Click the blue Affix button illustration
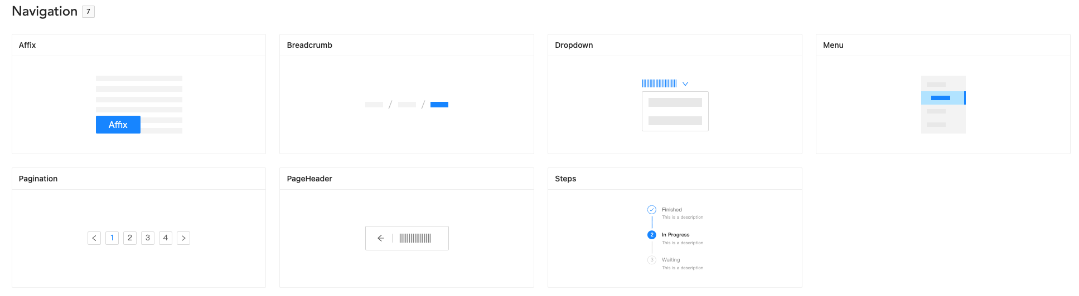This screenshot has width=1079, height=296. click(118, 125)
